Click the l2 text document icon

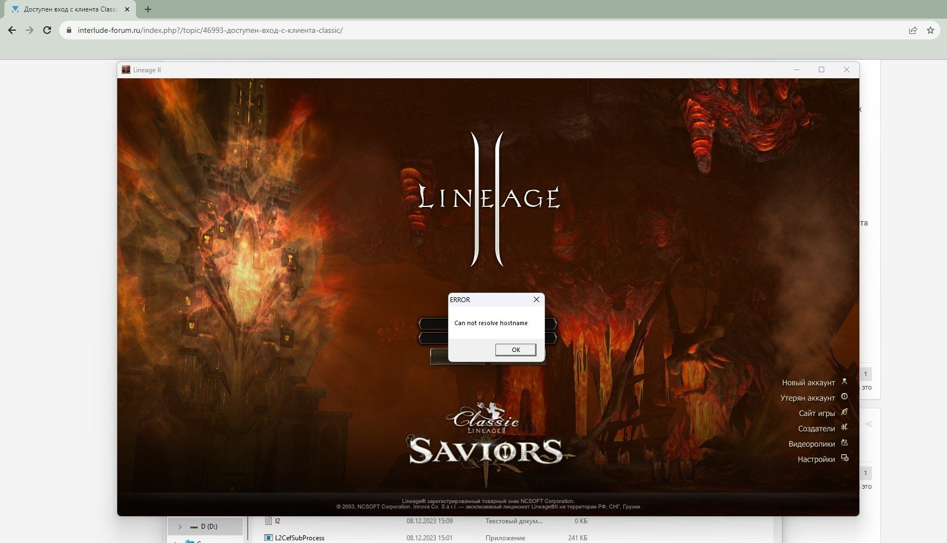(x=269, y=521)
